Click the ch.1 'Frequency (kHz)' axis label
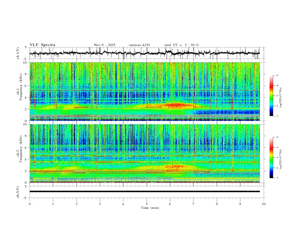Screen dimensions: 297x229 (21, 87)
